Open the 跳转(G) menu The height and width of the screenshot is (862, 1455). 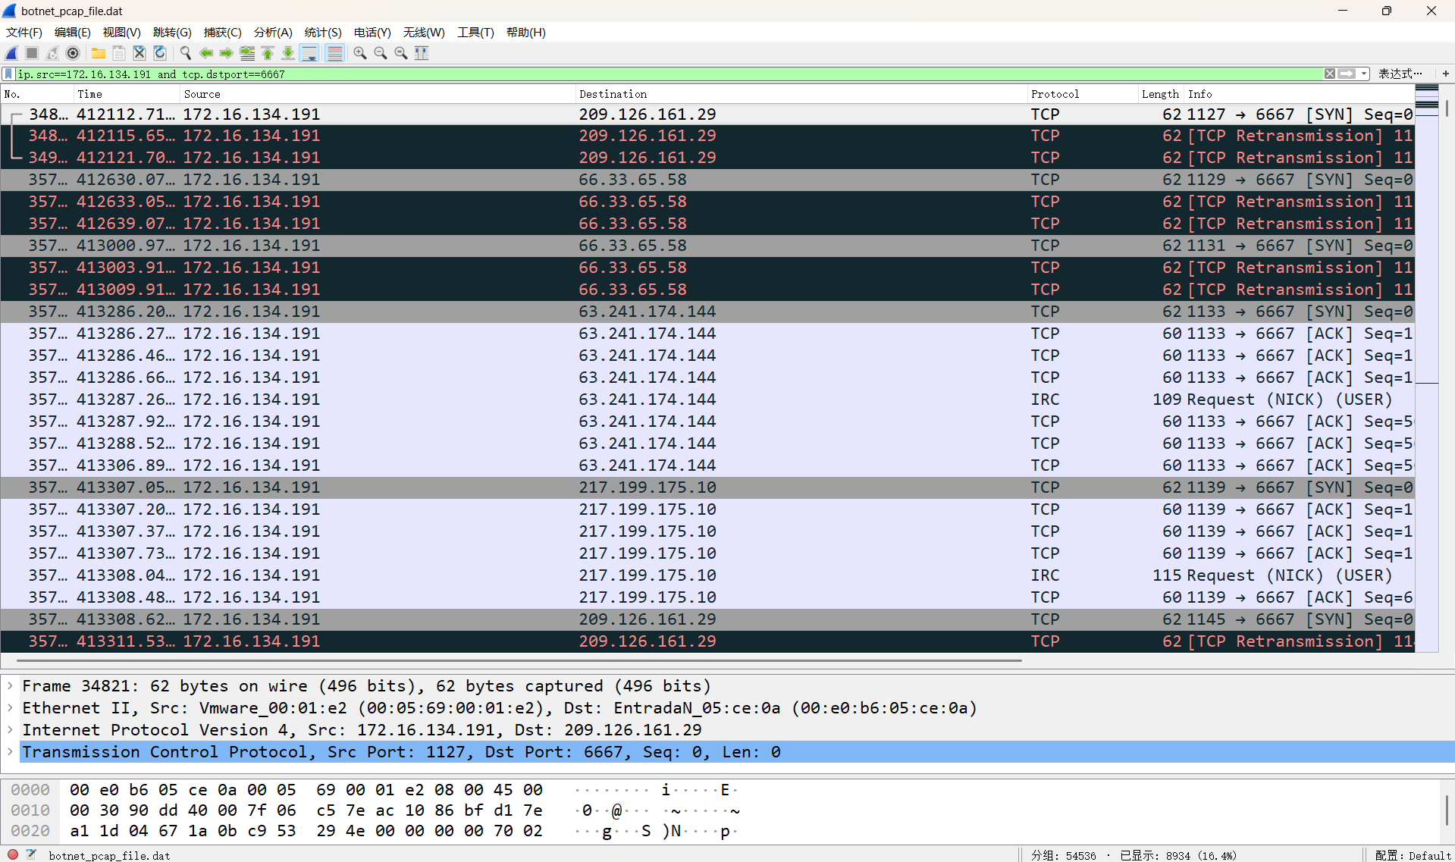tap(172, 32)
